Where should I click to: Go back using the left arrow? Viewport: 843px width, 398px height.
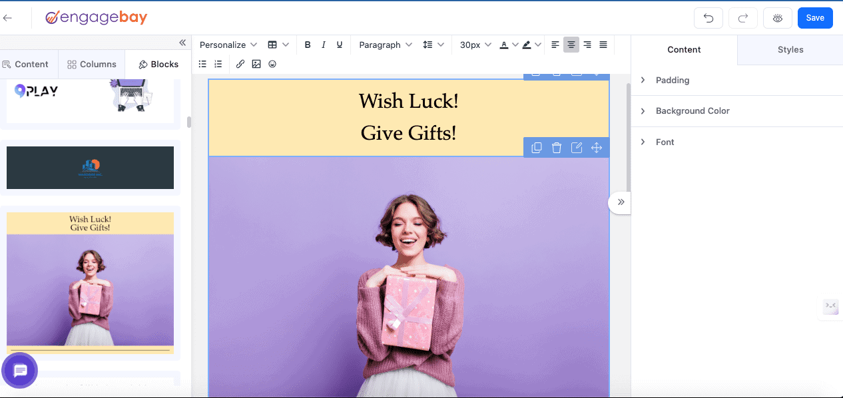click(x=8, y=18)
